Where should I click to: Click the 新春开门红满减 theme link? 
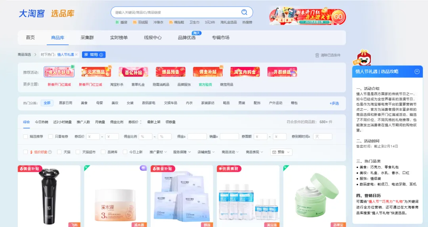(x=59, y=84)
